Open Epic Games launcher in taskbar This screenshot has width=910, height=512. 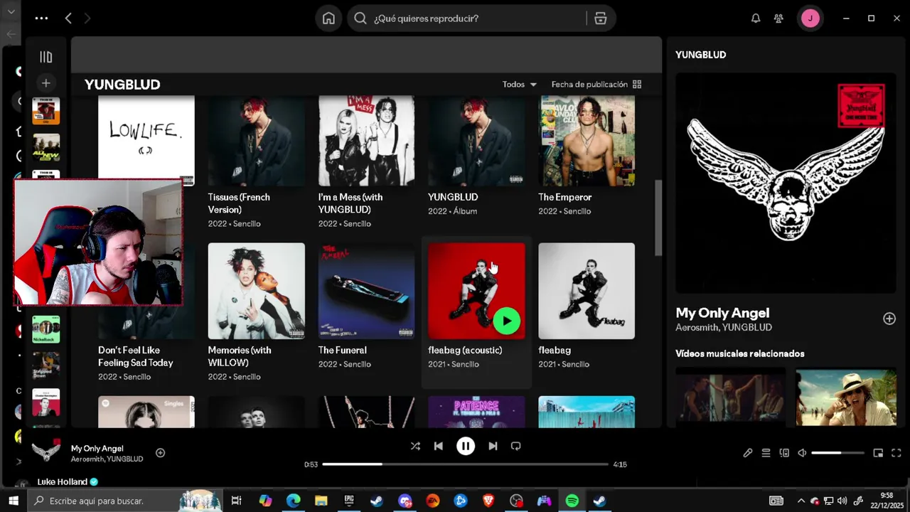[349, 501]
